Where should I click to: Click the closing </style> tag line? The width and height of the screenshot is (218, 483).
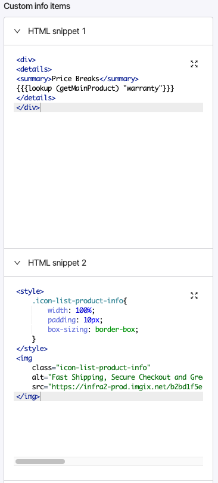click(x=32, y=349)
